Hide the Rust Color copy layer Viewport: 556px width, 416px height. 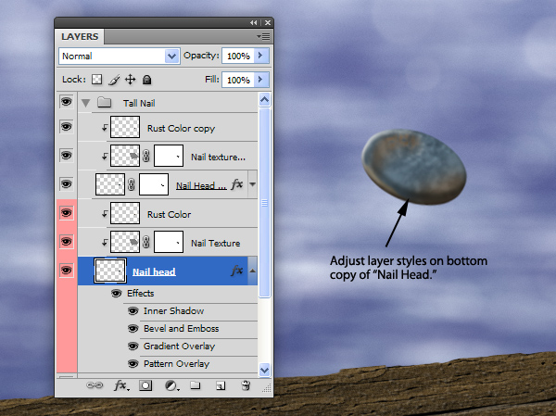tap(67, 127)
